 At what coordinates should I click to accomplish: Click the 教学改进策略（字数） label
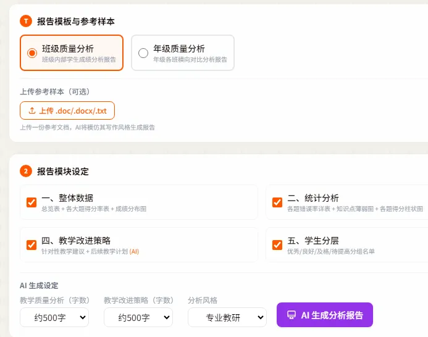point(139,301)
